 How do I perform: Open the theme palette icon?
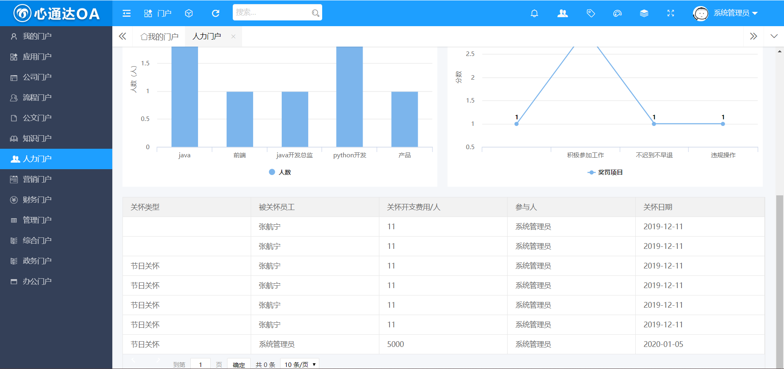click(x=617, y=13)
